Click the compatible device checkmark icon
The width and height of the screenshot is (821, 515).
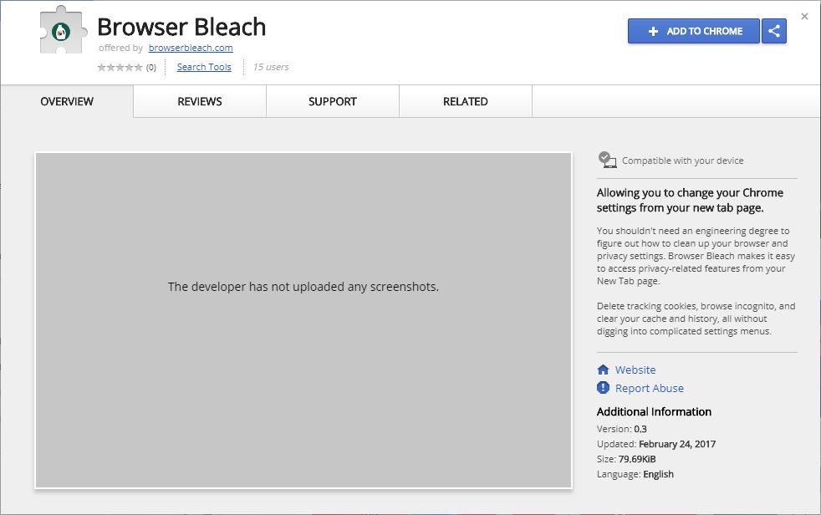point(607,161)
